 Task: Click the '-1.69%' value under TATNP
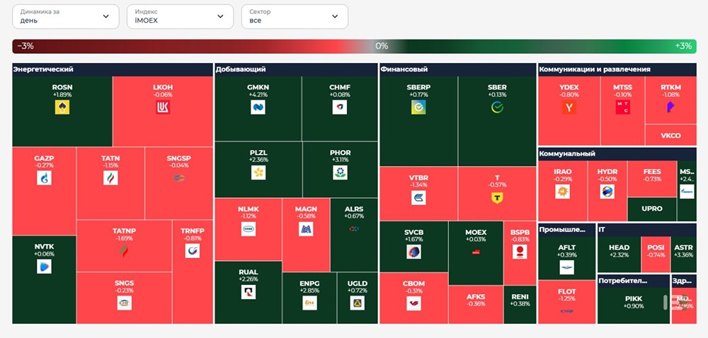[x=124, y=238]
